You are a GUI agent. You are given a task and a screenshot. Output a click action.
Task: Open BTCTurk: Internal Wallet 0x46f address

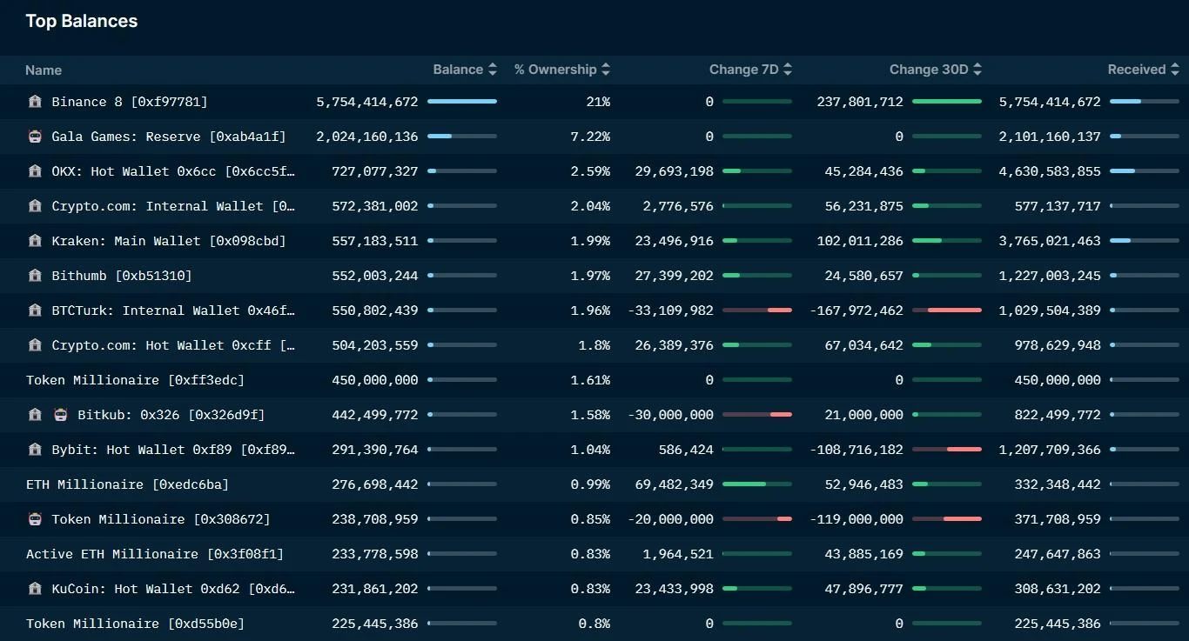pos(173,310)
